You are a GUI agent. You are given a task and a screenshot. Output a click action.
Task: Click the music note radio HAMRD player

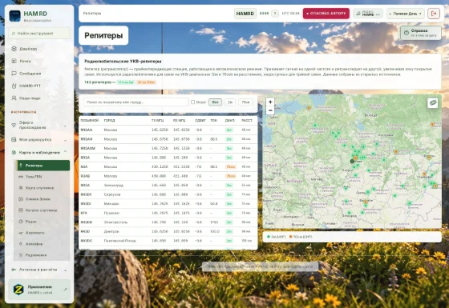[368, 14]
